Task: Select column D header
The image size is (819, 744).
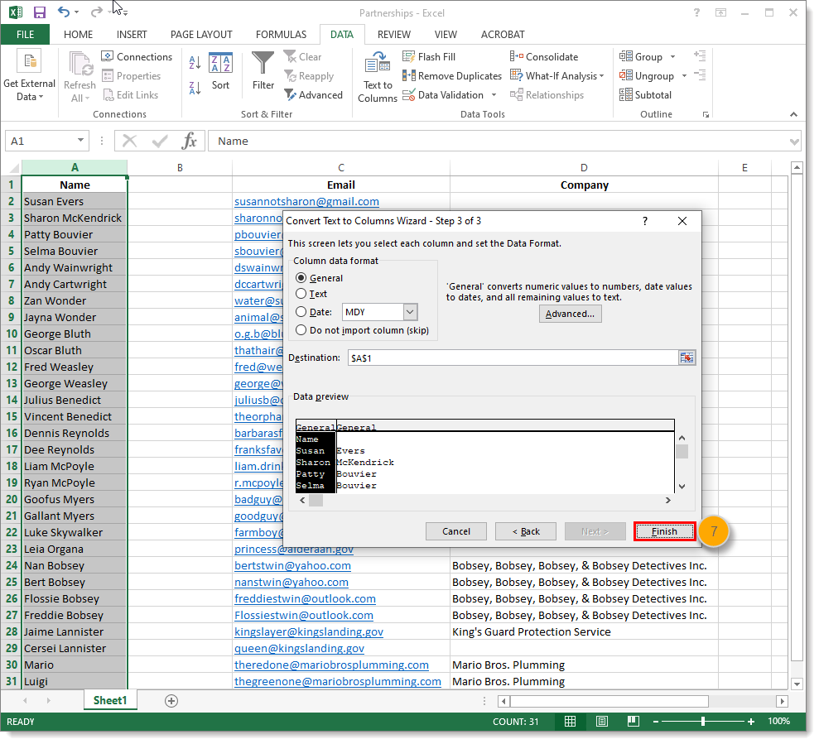Action: (x=584, y=168)
